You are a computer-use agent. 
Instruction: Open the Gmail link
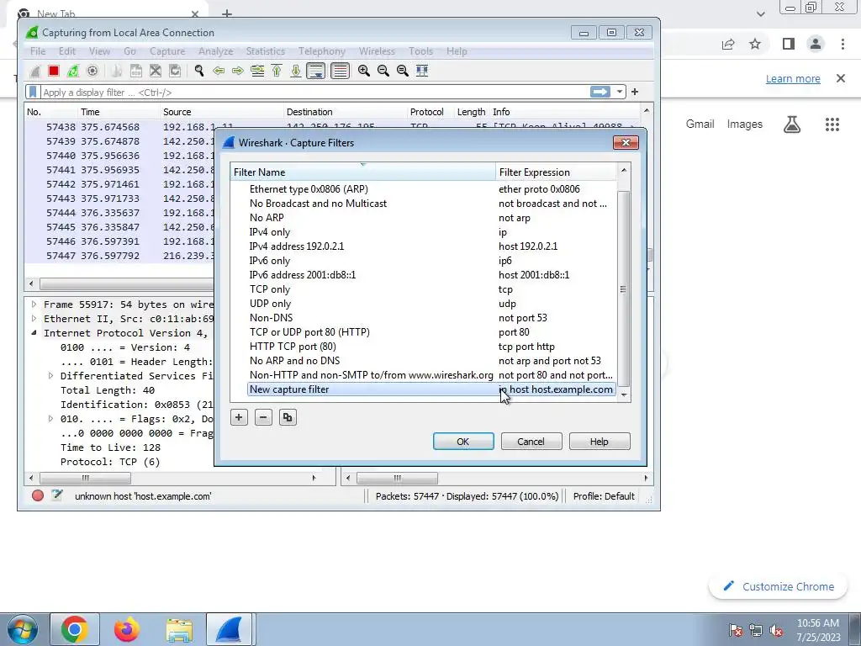[700, 124]
